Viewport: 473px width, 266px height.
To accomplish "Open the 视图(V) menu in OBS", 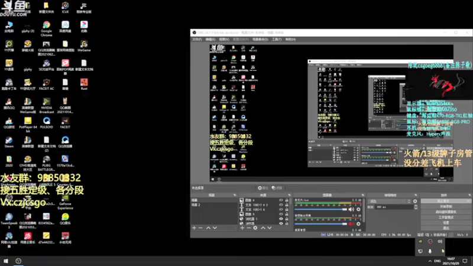I will [x=224, y=40].
